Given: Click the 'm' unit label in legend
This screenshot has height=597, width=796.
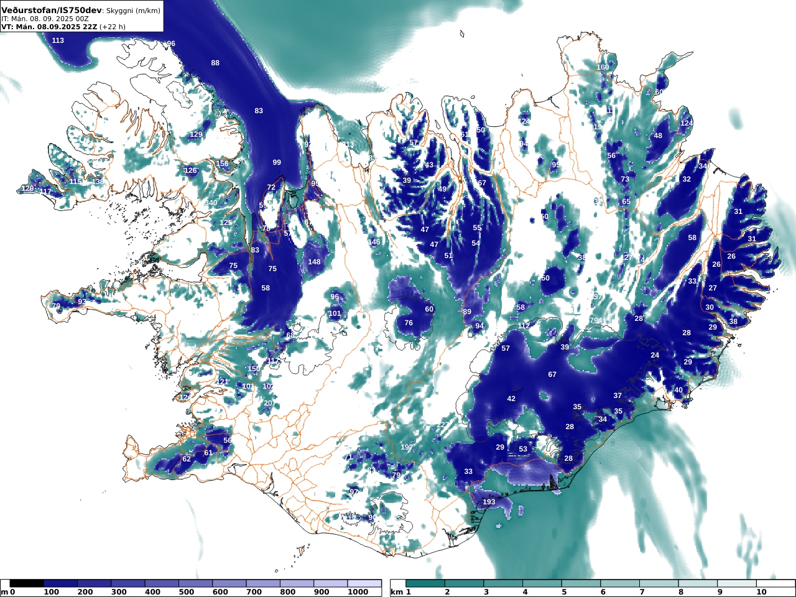Looking at the screenshot, I should coord(4,592).
